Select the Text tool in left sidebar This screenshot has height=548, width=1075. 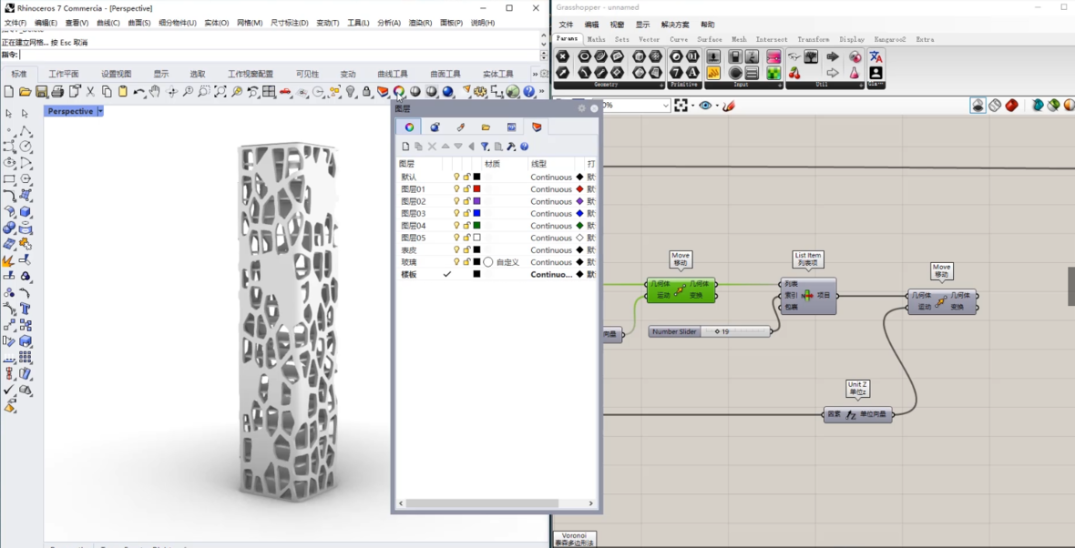[x=26, y=309]
